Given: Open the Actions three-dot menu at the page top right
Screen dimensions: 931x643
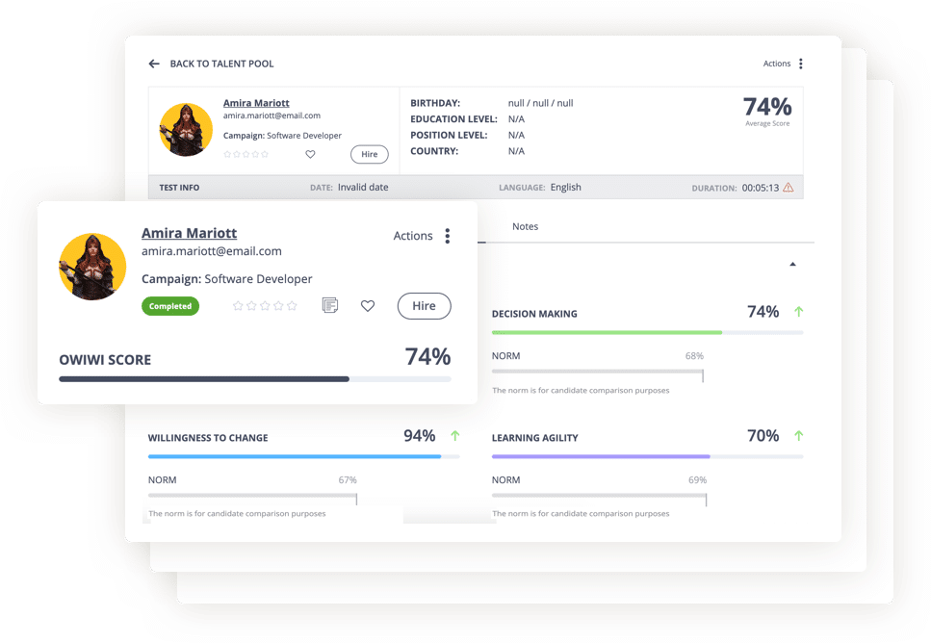Looking at the screenshot, I should 801,64.
